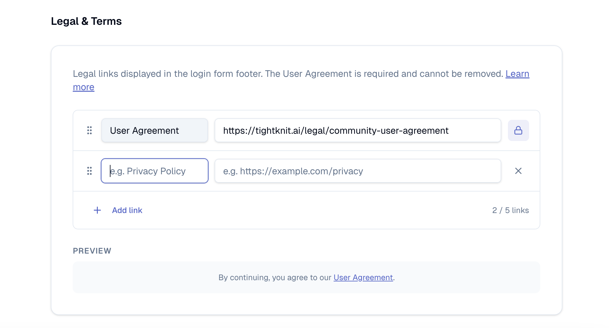Click the PREVIEW section label
The width and height of the screenshot is (609, 328).
click(92, 251)
